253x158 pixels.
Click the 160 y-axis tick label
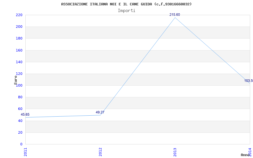[19, 50]
